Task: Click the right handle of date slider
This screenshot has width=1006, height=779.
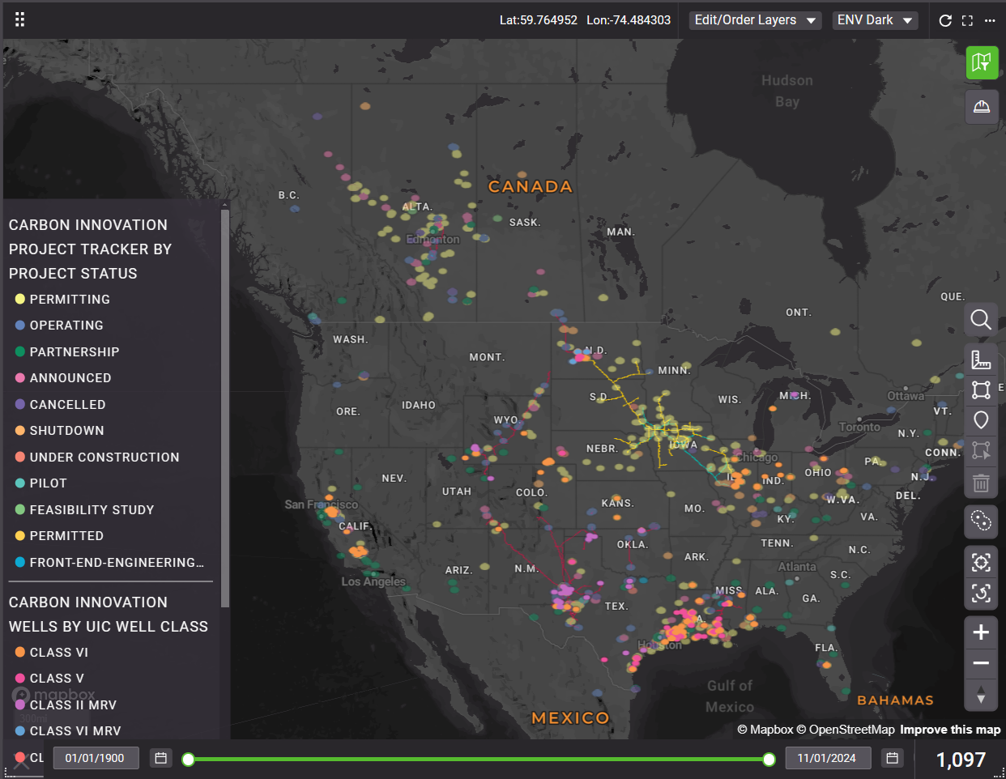Action: 769,759
